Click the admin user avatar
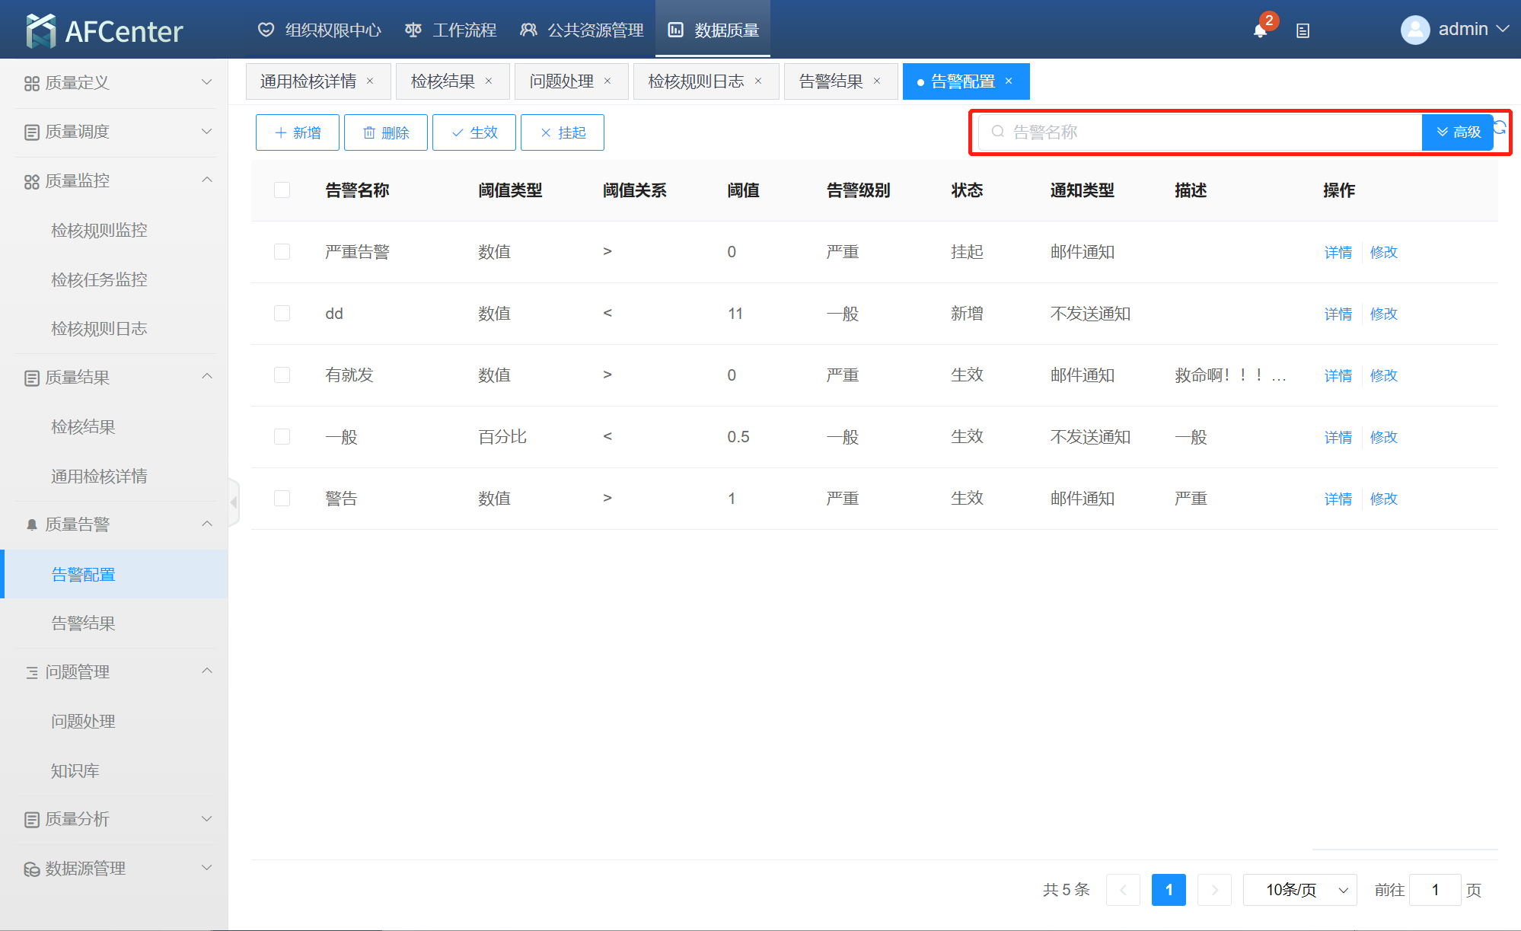The width and height of the screenshot is (1521, 931). pos(1414,30)
